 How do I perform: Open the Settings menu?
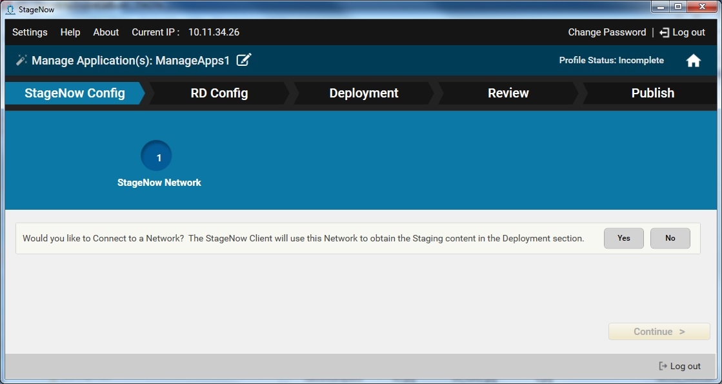point(30,32)
